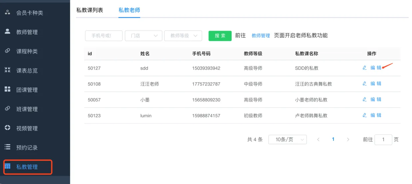Click 编辑 for 汪汪老师 row

(x=376, y=84)
